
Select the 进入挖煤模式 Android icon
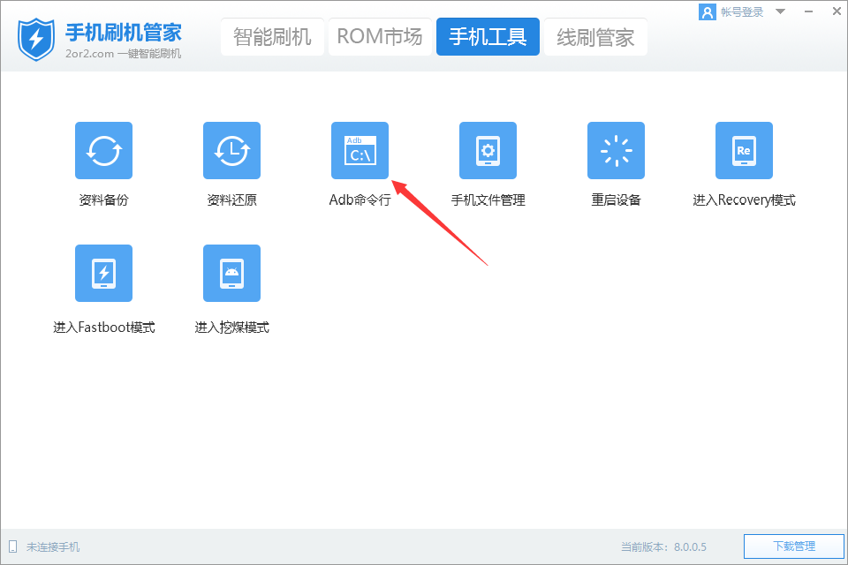pos(231,274)
